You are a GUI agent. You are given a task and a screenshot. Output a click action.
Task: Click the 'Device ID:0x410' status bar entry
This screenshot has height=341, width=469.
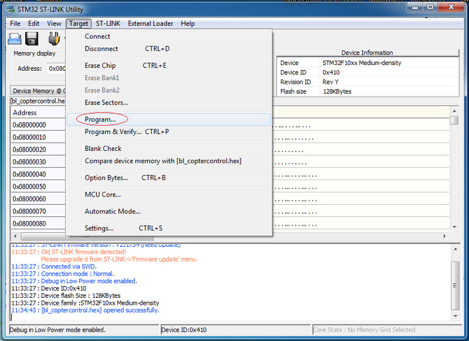(x=236, y=330)
